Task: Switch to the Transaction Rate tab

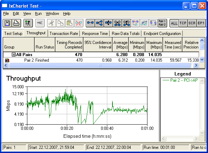Action: click(x=64, y=34)
